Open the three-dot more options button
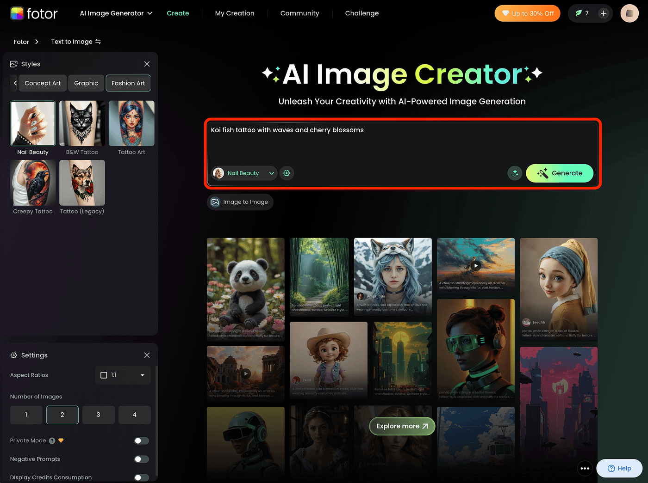This screenshot has height=483, width=648. (x=585, y=468)
